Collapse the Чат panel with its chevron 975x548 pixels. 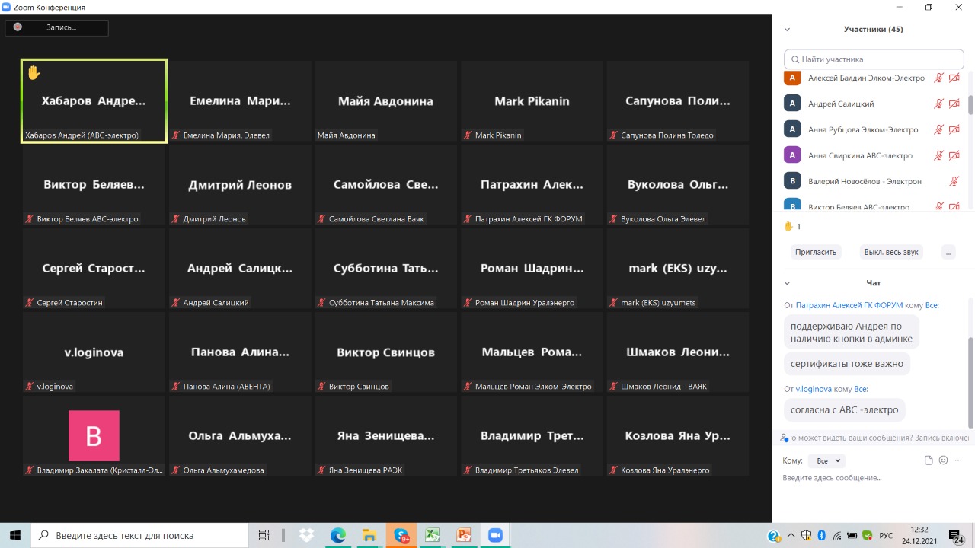tap(787, 283)
